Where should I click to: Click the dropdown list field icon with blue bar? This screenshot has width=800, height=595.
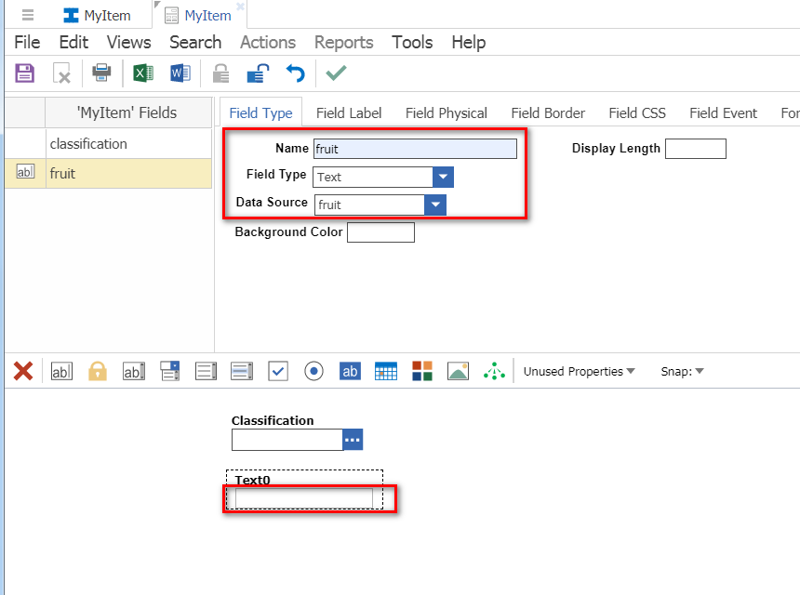point(242,371)
